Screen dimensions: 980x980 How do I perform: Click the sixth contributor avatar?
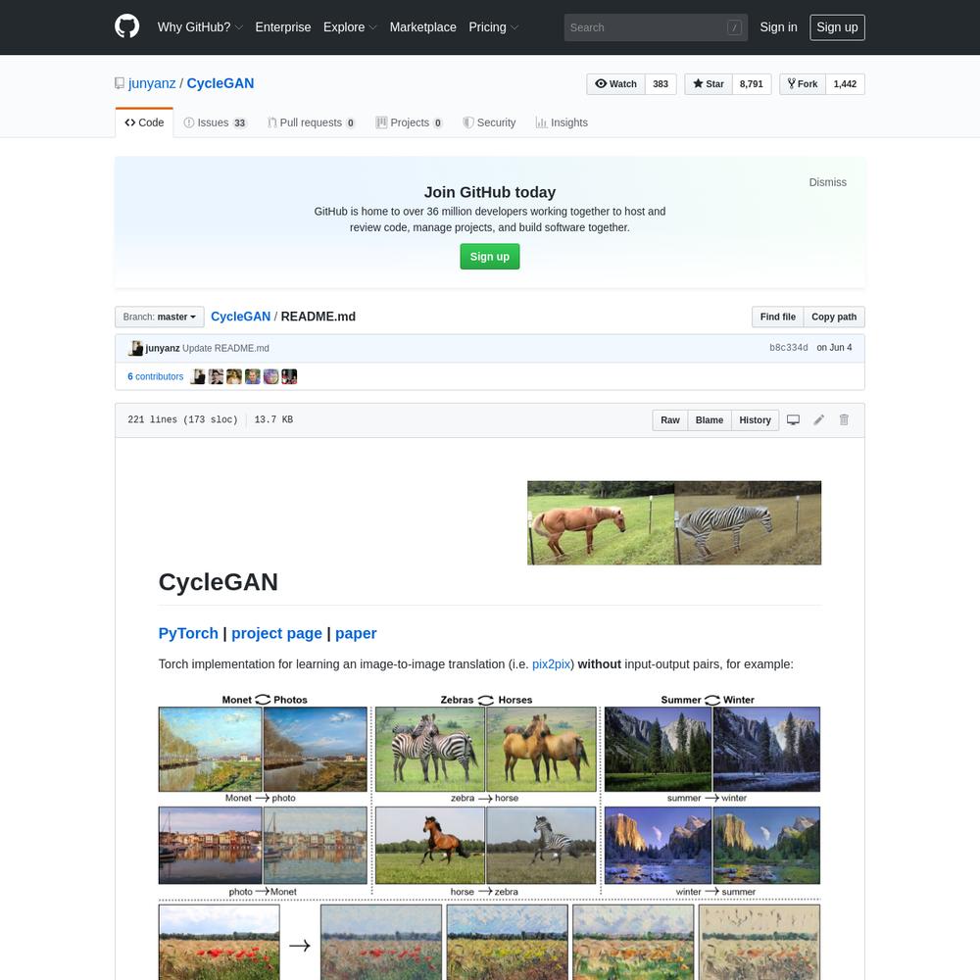point(289,376)
